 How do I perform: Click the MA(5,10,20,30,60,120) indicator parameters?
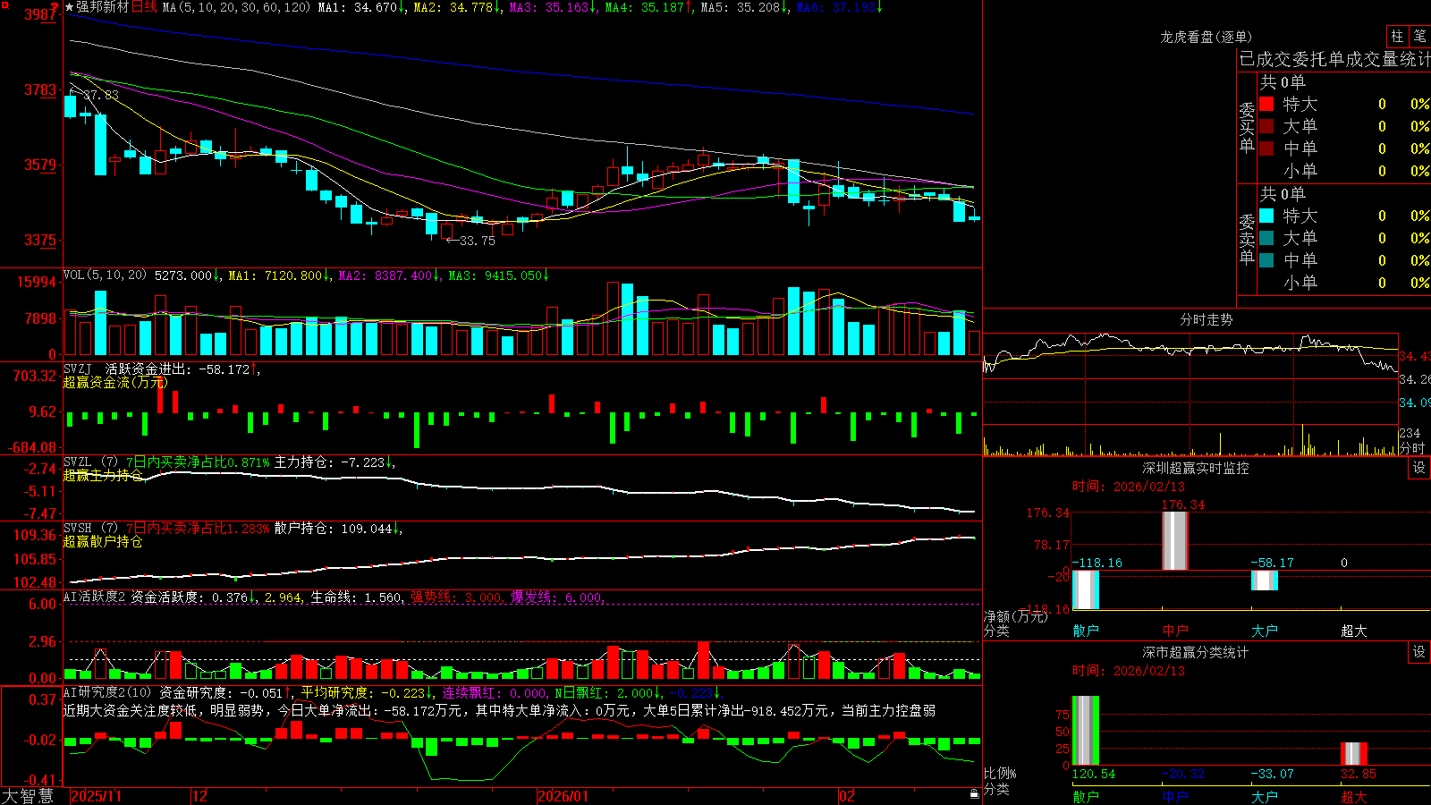236,7
